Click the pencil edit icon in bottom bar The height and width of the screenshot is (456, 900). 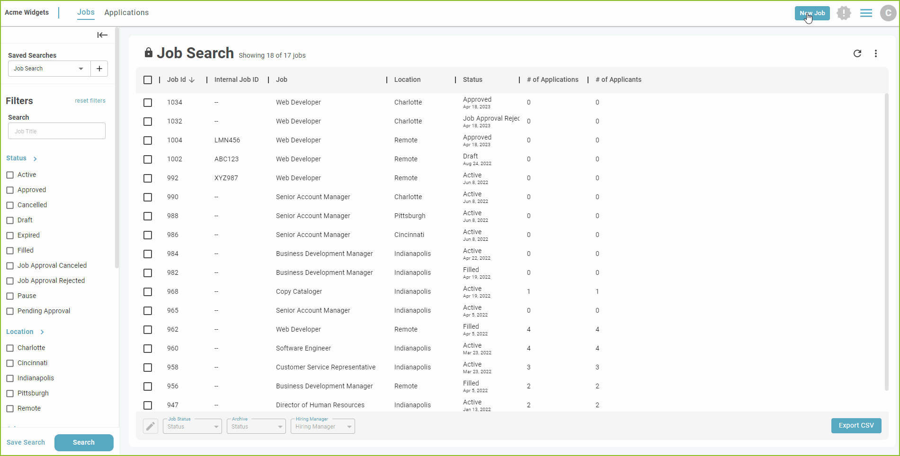[x=151, y=426]
